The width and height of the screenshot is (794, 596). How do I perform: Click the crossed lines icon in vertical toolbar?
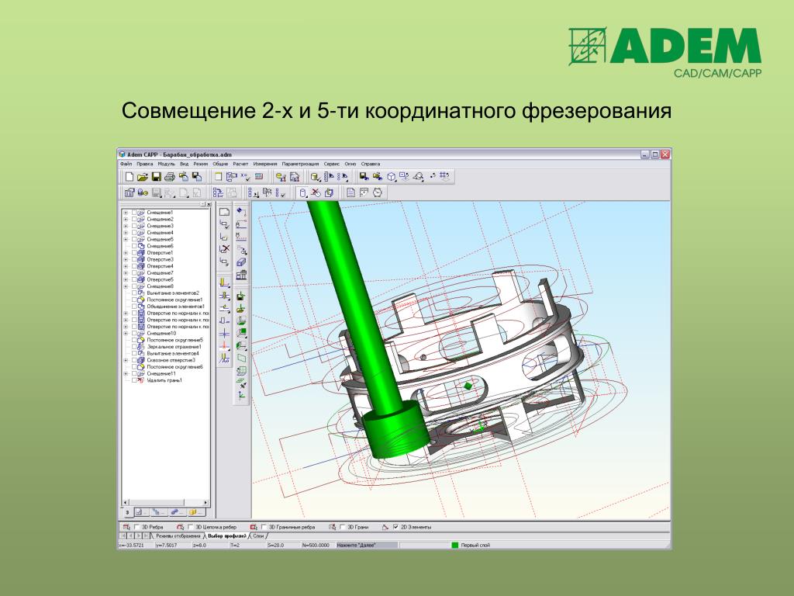(224, 334)
